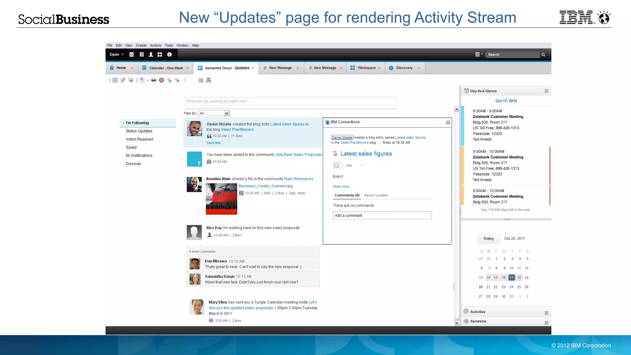Click the Day-At-a-Glance calendar icon
Screen dimensions: 631x355
click(466, 91)
